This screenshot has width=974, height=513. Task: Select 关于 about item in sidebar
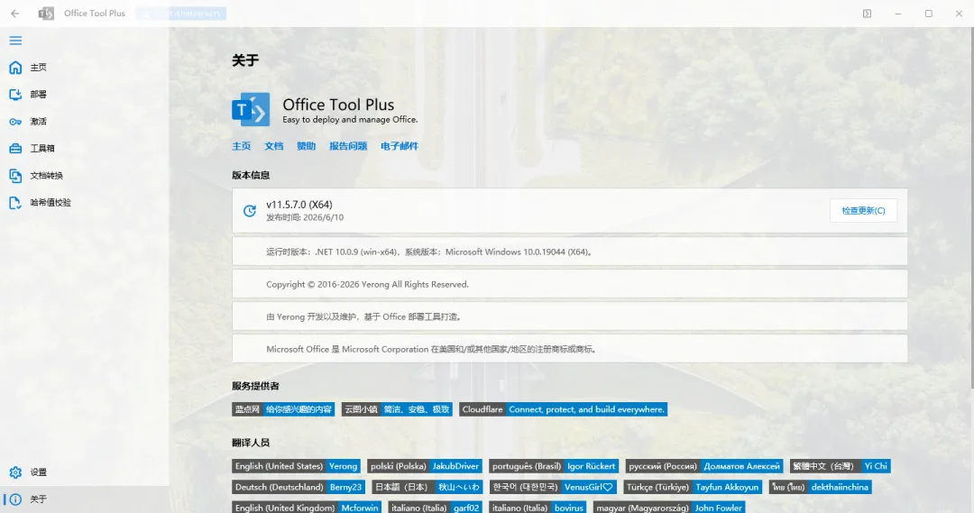[85, 499]
